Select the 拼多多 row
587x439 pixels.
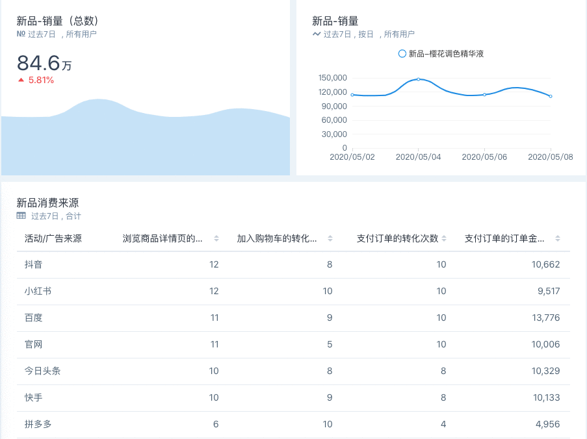pyautogui.click(x=294, y=425)
